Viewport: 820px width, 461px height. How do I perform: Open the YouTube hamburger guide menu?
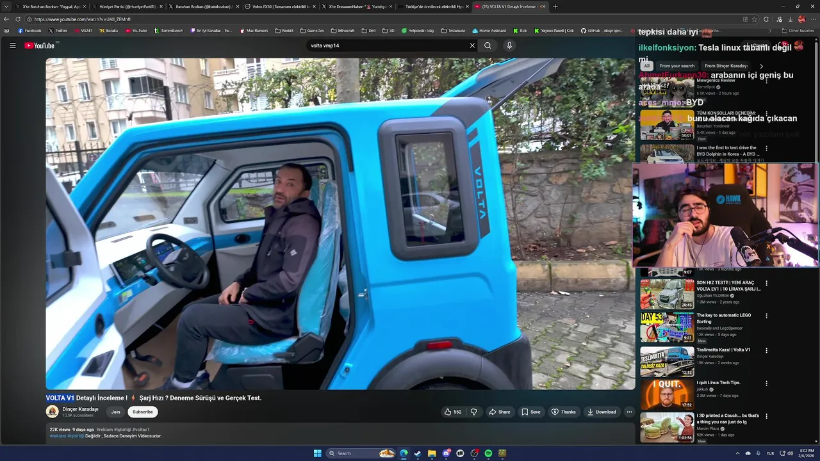(x=12, y=45)
